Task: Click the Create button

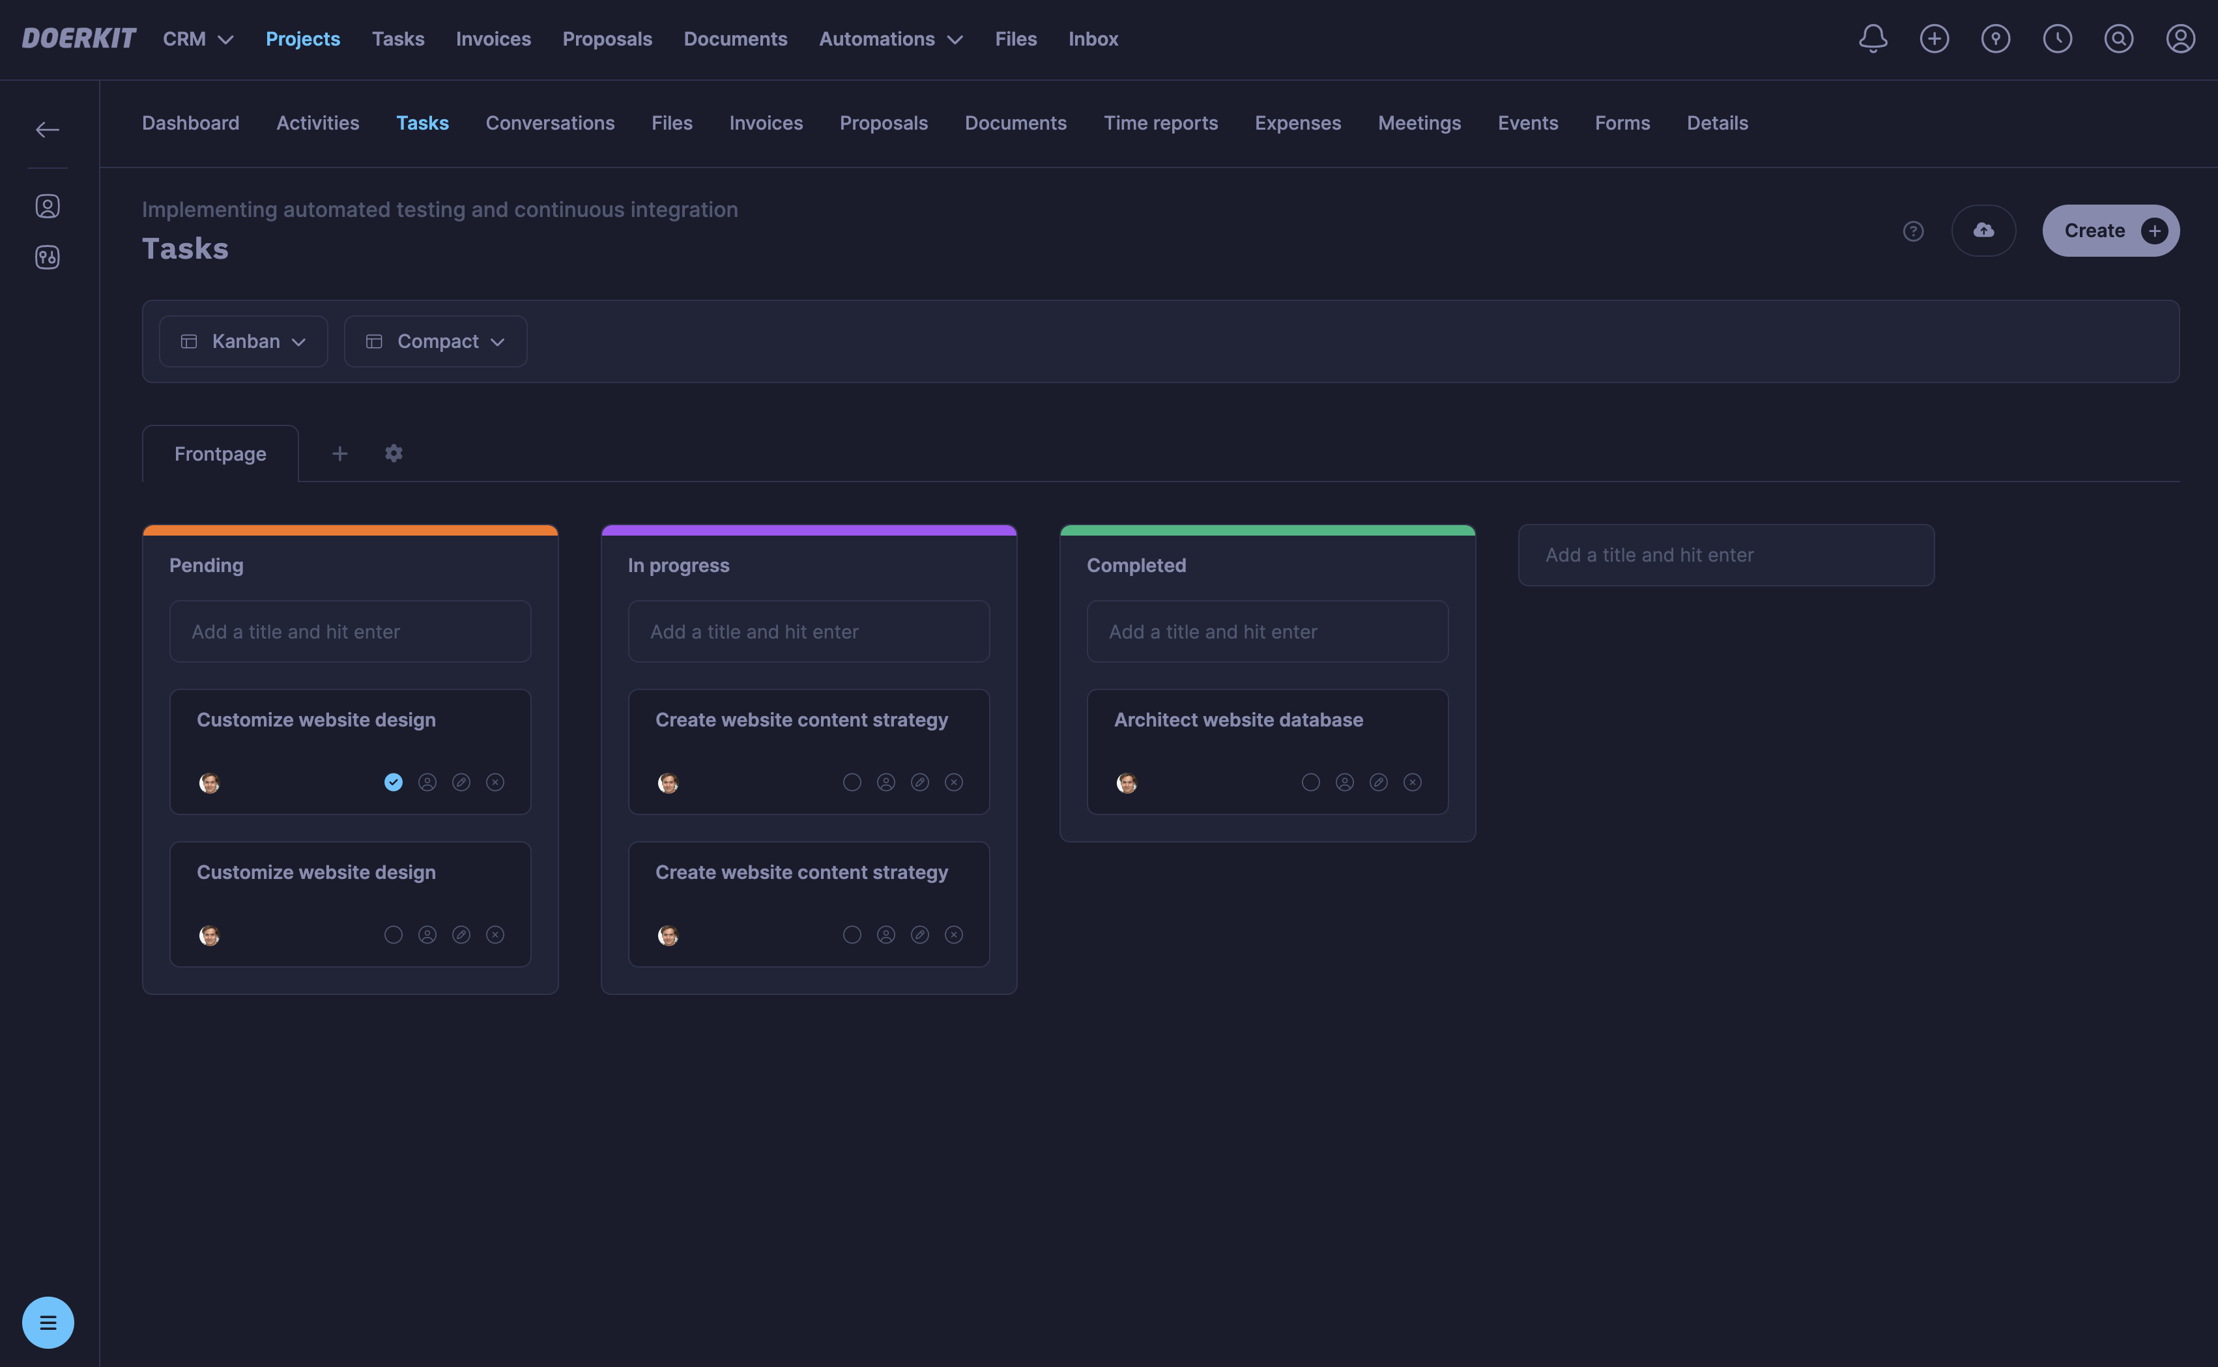Action: 2110,231
